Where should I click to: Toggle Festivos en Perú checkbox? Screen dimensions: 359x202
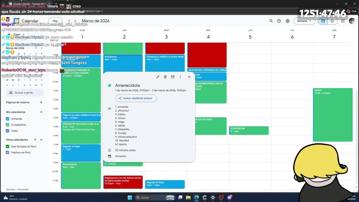pyautogui.click(x=8, y=153)
